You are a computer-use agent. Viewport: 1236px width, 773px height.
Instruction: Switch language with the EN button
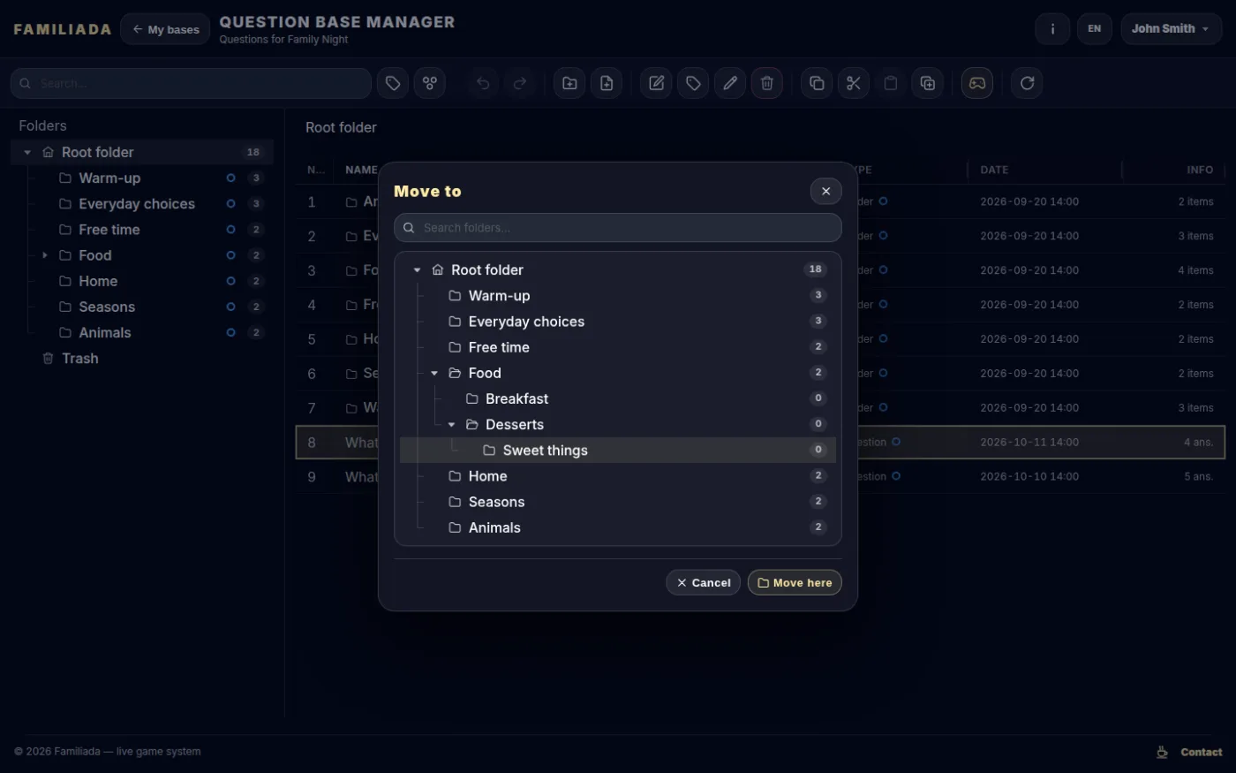(1095, 29)
